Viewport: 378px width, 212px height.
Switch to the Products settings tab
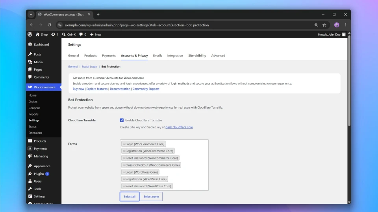pyautogui.click(x=91, y=55)
